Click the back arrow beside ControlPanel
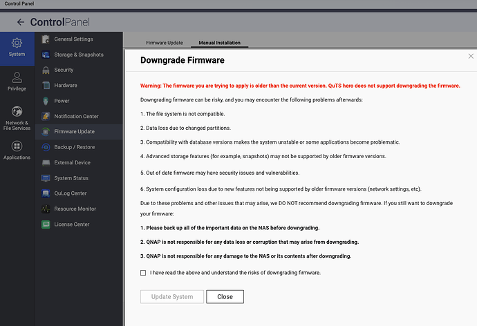This screenshot has width=477, height=326. point(20,22)
